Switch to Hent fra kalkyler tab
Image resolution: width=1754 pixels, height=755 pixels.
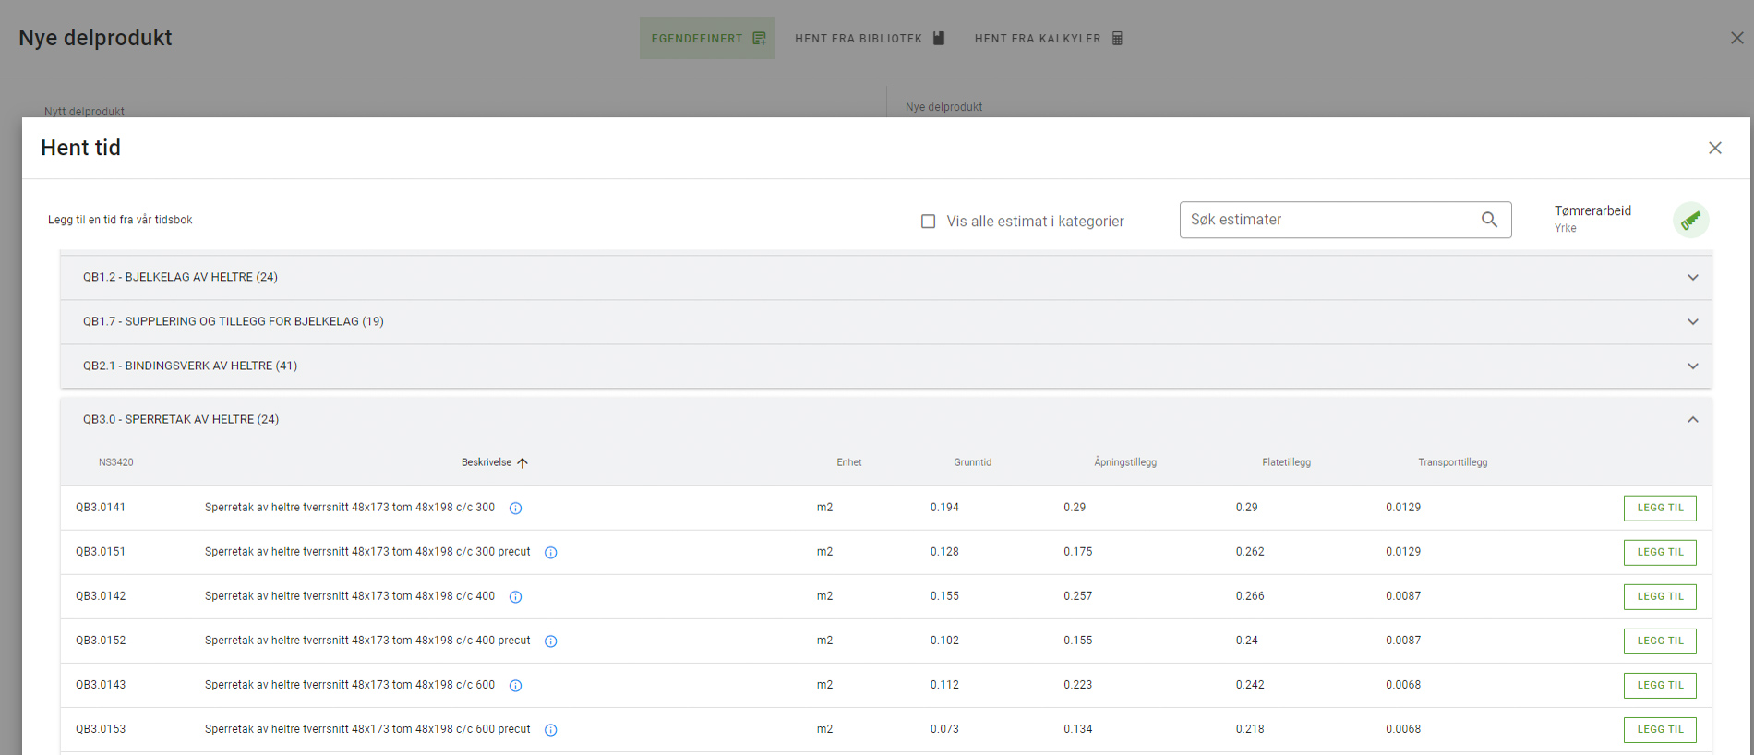tap(1049, 39)
